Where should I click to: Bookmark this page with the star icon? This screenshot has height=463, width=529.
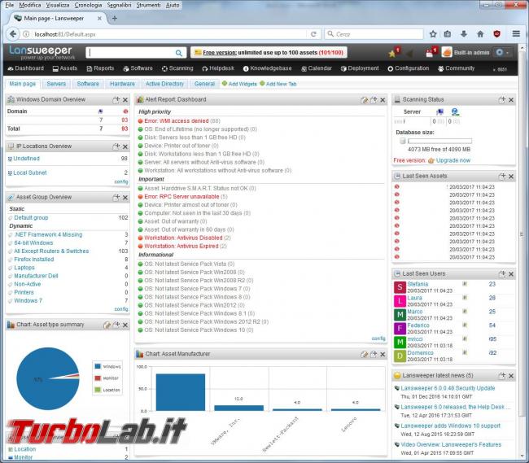point(433,33)
